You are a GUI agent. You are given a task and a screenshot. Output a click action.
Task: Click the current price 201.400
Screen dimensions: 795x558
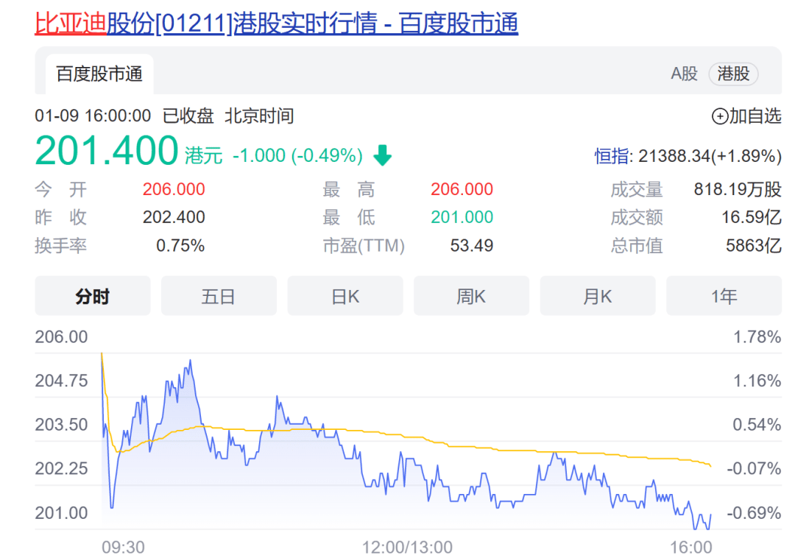pyautogui.click(x=107, y=150)
